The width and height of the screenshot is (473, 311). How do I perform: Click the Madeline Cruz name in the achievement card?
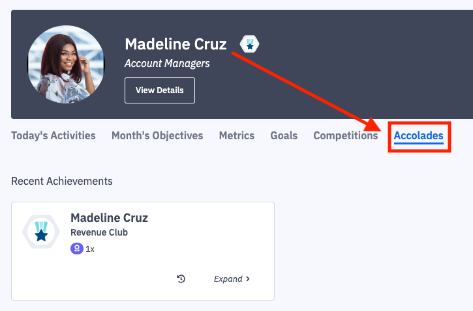[109, 218]
